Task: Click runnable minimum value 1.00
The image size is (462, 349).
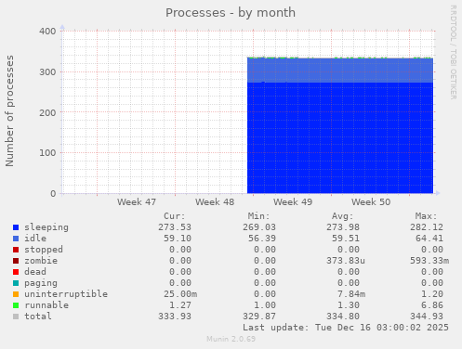Action: tap(265, 305)
